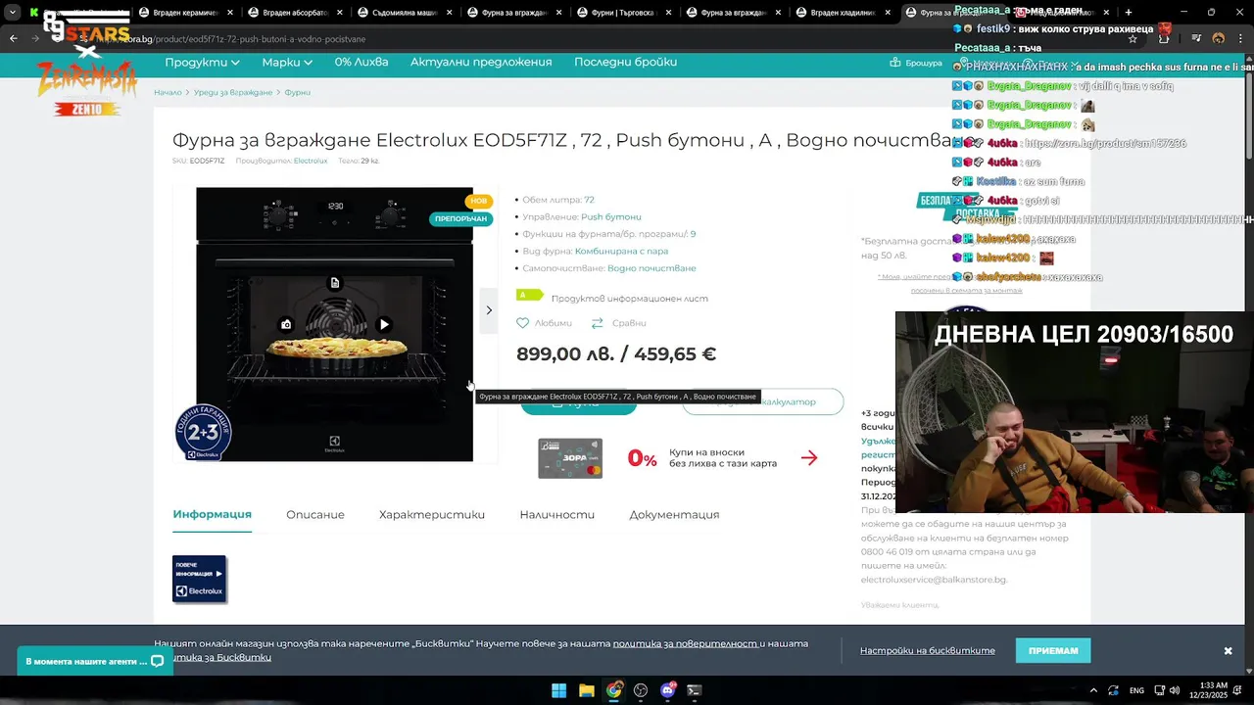Open OBS Studio from the taskbar
Image resolution: width=1254 pixels, height=705 pixels.
(641, 690)
